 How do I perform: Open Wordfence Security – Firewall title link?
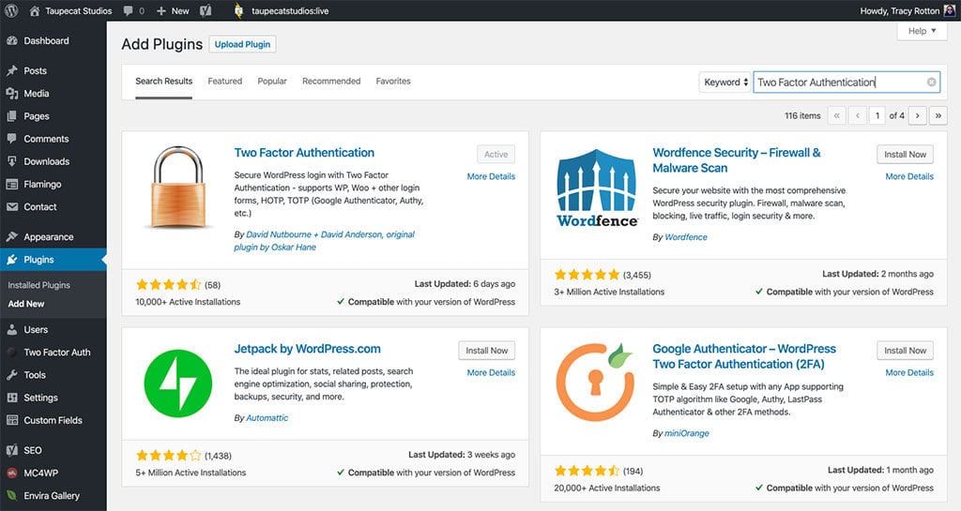[737, 160]
